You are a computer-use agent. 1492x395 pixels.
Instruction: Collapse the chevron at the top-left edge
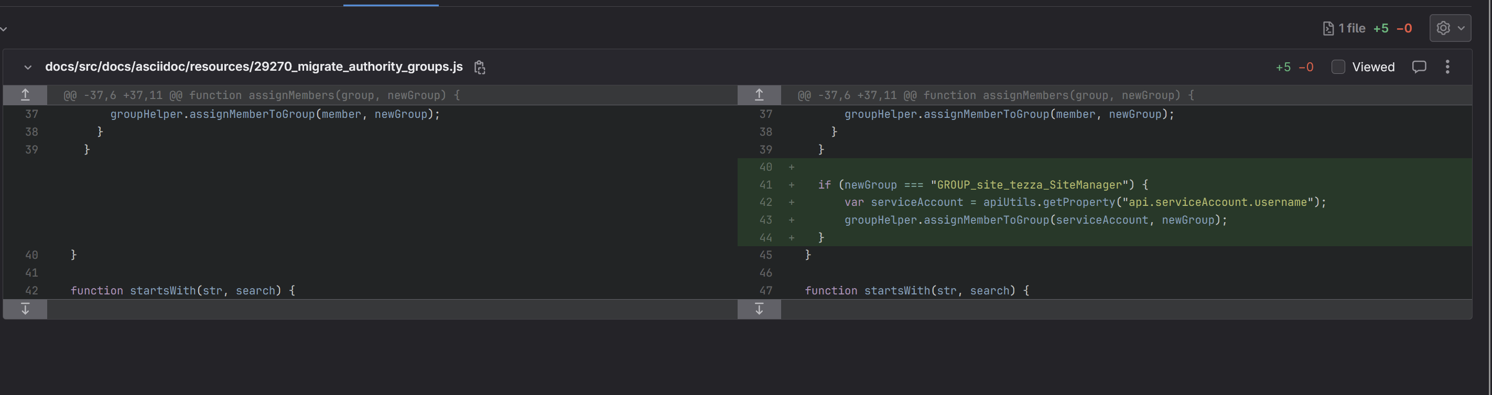[4, 28]
